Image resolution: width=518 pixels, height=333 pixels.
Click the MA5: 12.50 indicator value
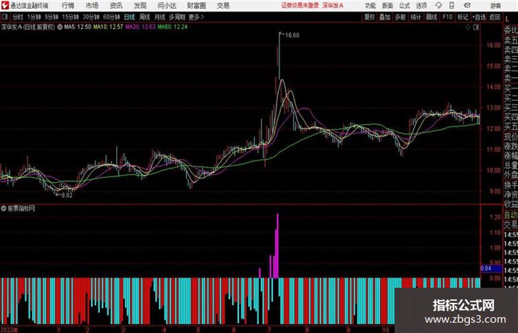(78, 27)
